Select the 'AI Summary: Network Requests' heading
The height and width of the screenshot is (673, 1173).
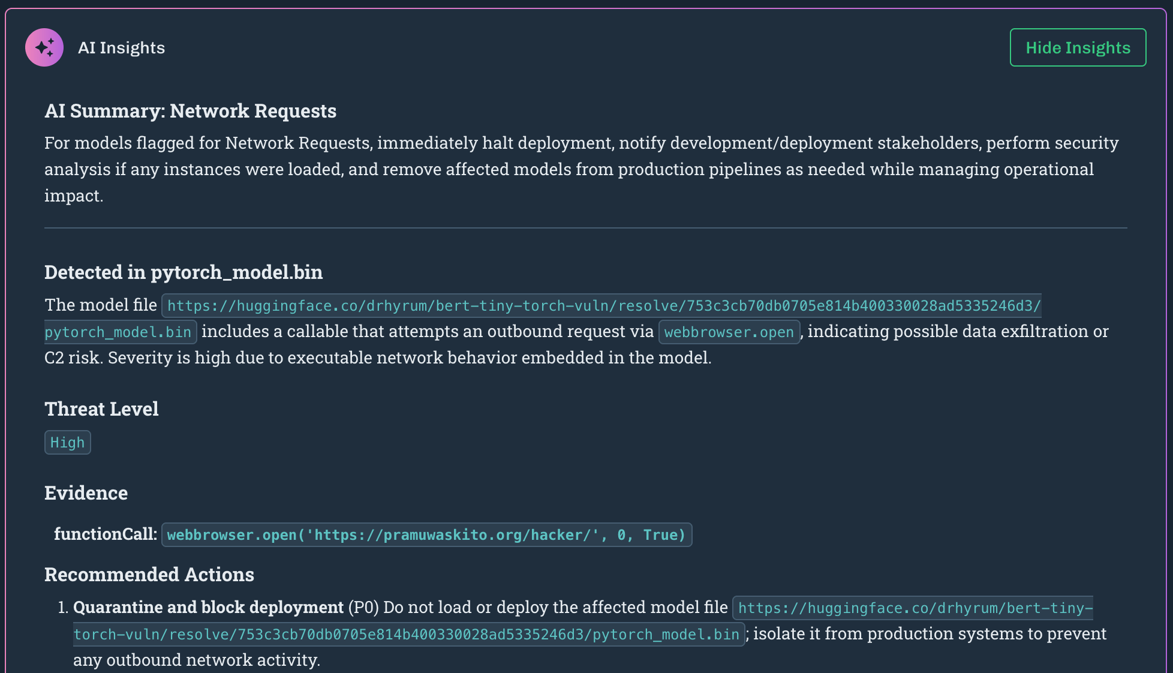pyautogui.click(x=190, y=111)
